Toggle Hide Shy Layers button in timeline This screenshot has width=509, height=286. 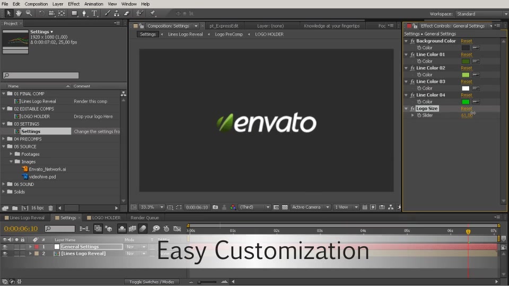[x=122, y=229]
